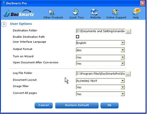The image size is (147, 114).
Task: Browse for the Destination Folder
Action: (128, 31)
